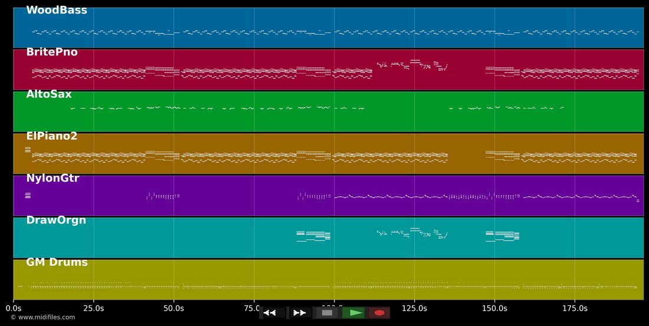Select the WoodBass track label
Image resolution: width=649 pixels, height=326 pixels.
click(57, 11)
